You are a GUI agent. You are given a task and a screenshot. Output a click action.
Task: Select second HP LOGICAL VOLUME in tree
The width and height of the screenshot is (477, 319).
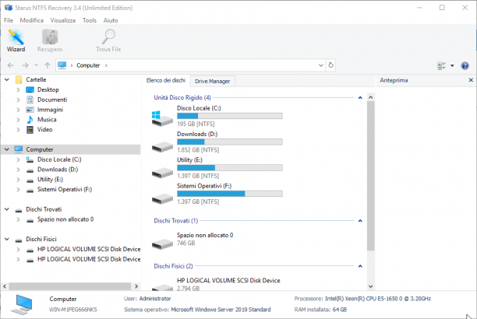[x=89, y=259]
